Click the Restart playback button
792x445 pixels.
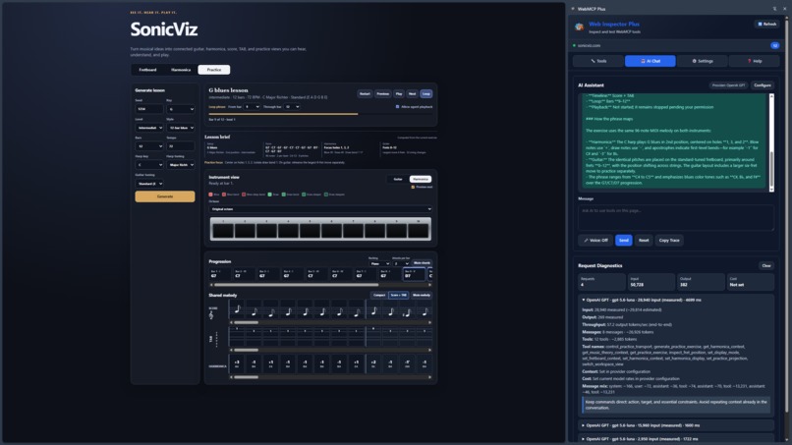365,94
